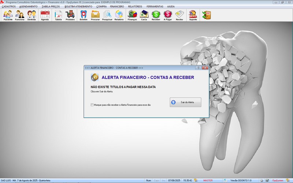Check the box to disable today's financial alert
The height and width of the screenshot is (183, 293).
(92, 105)
